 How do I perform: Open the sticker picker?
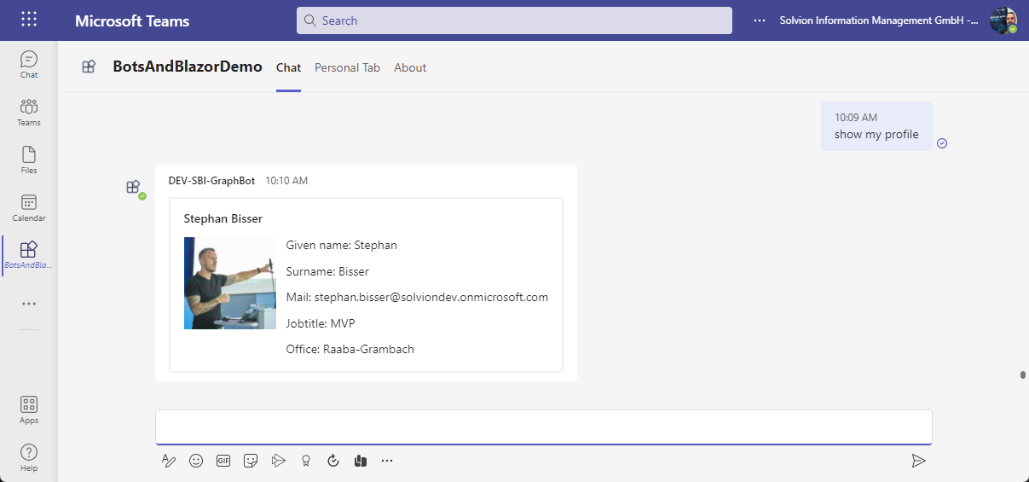pyautogui.click(x=251, y=461)
